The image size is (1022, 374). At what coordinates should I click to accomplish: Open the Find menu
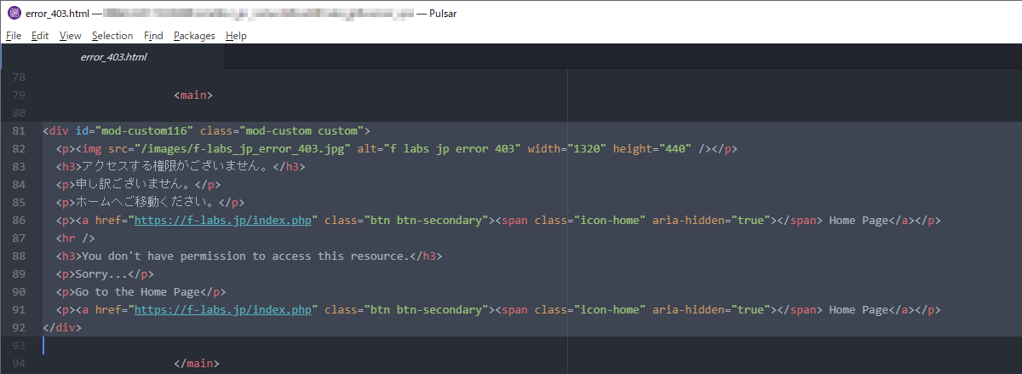tap(153, 36)
